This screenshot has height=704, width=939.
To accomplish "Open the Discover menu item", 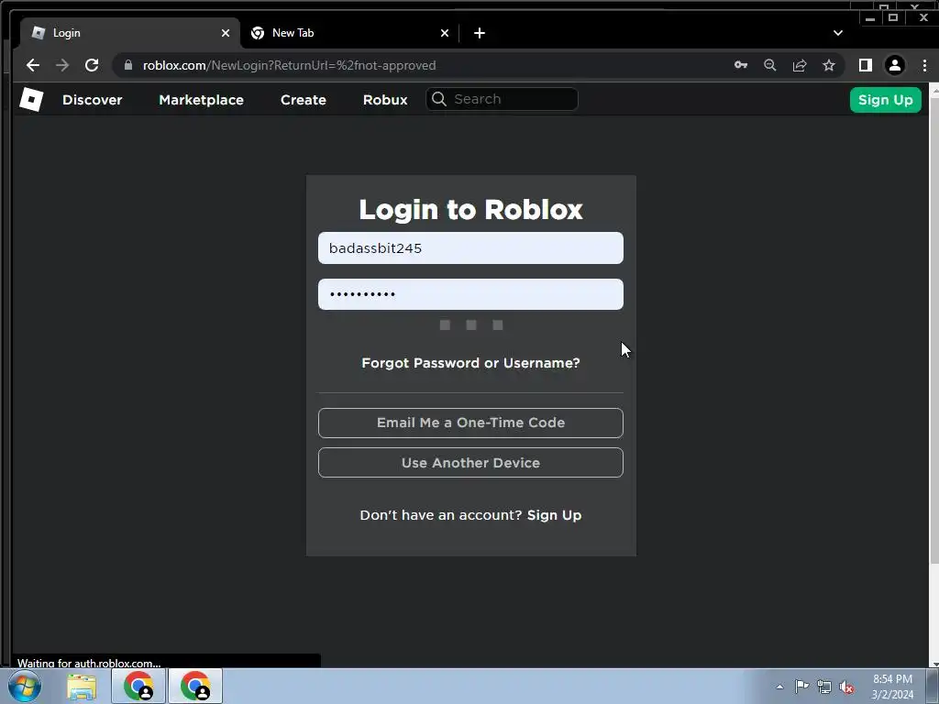I will tap(93, 100).
